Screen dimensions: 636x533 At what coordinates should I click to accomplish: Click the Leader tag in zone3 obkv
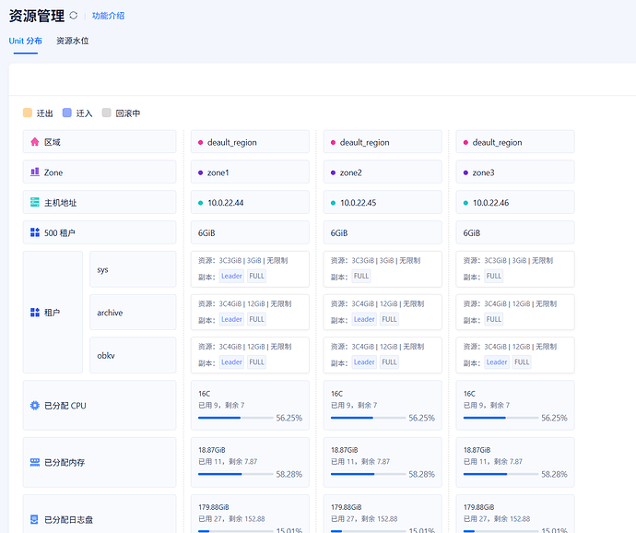[x=497, y=362]
